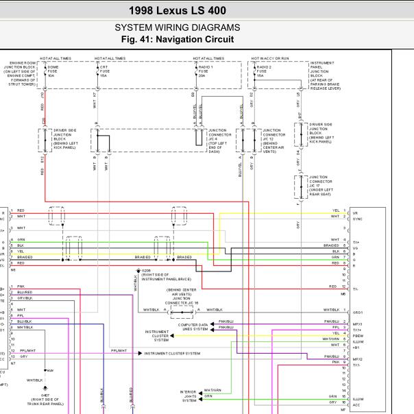This screenshot has height=414, width=414.
Task: Click 'INSTRUMENT PANEL JUNCTION BLOCK' description
Action: 326,76
